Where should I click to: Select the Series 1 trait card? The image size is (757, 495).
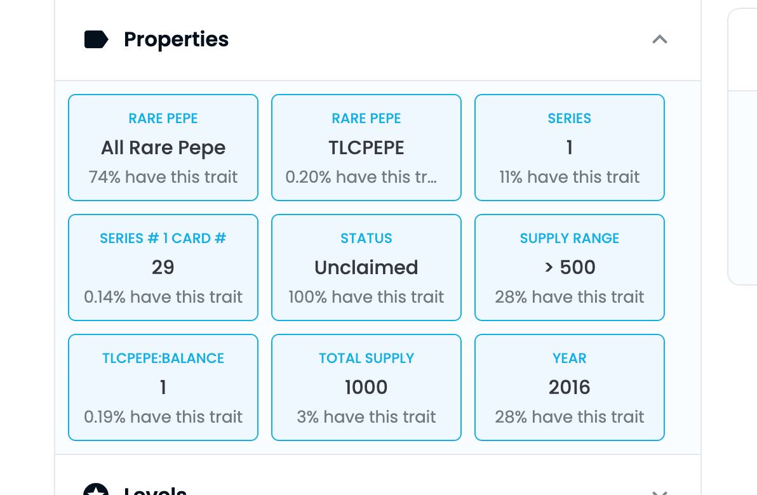coord(570,148)
